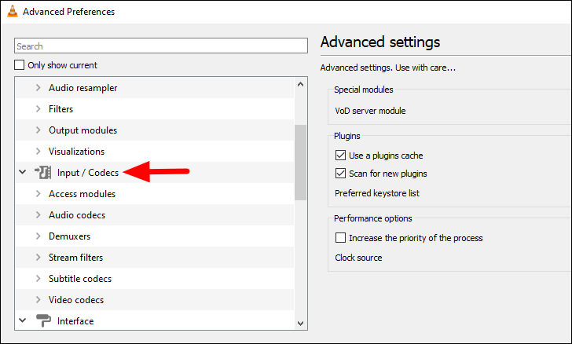Click the tree list scrollbar thumb
572x344 pixels.
click(x=301, y=163)
